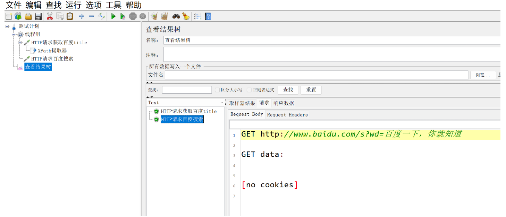Open the 工具 menu
Screen dimensions: 506x217
(113, 5)
